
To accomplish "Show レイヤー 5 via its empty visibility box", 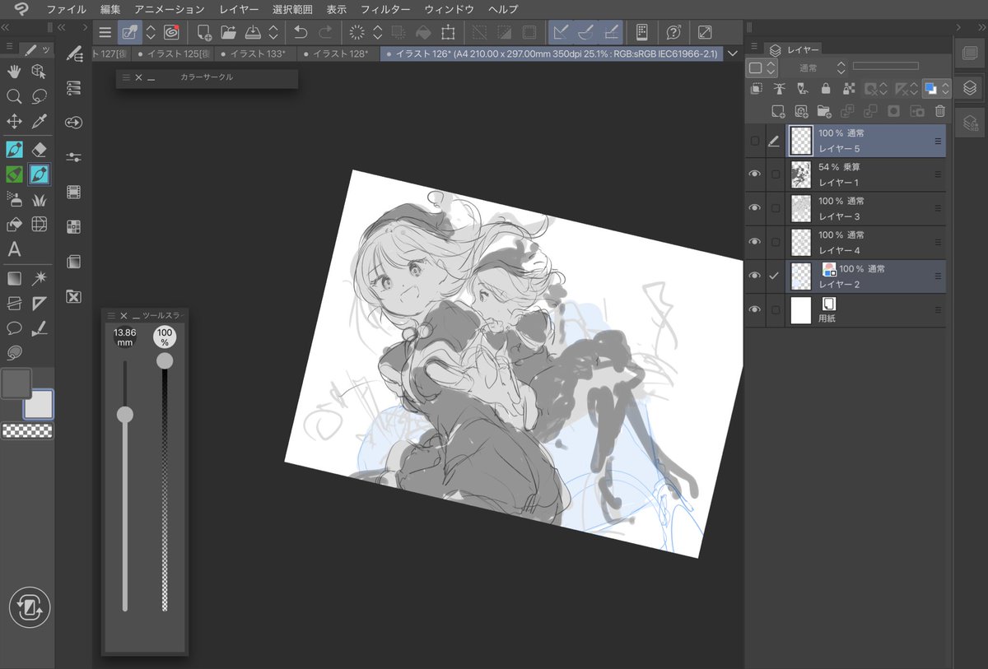I will (755, 141).
